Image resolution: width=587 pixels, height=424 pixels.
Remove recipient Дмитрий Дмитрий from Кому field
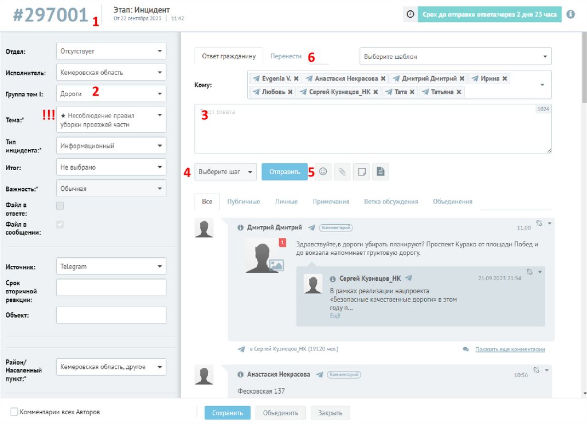click(462, 78)
